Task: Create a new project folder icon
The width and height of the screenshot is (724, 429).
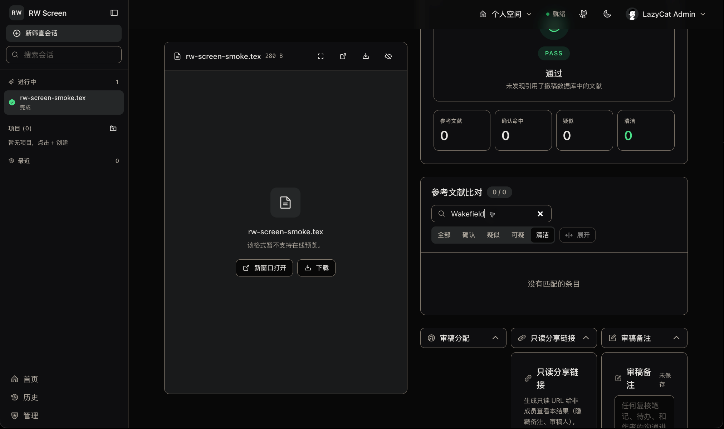Action: pyautogui.click(x=113, y=128)
